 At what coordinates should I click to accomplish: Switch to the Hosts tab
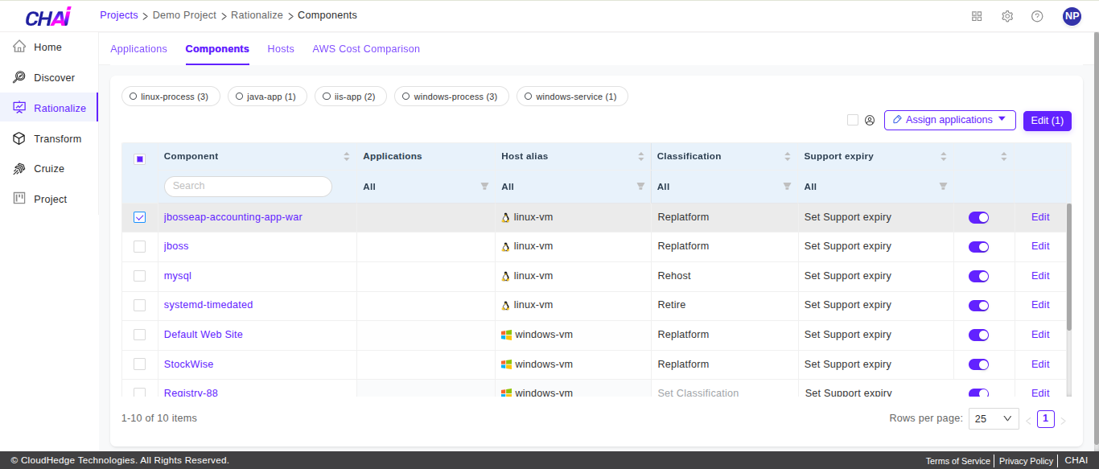click(281, 49)
